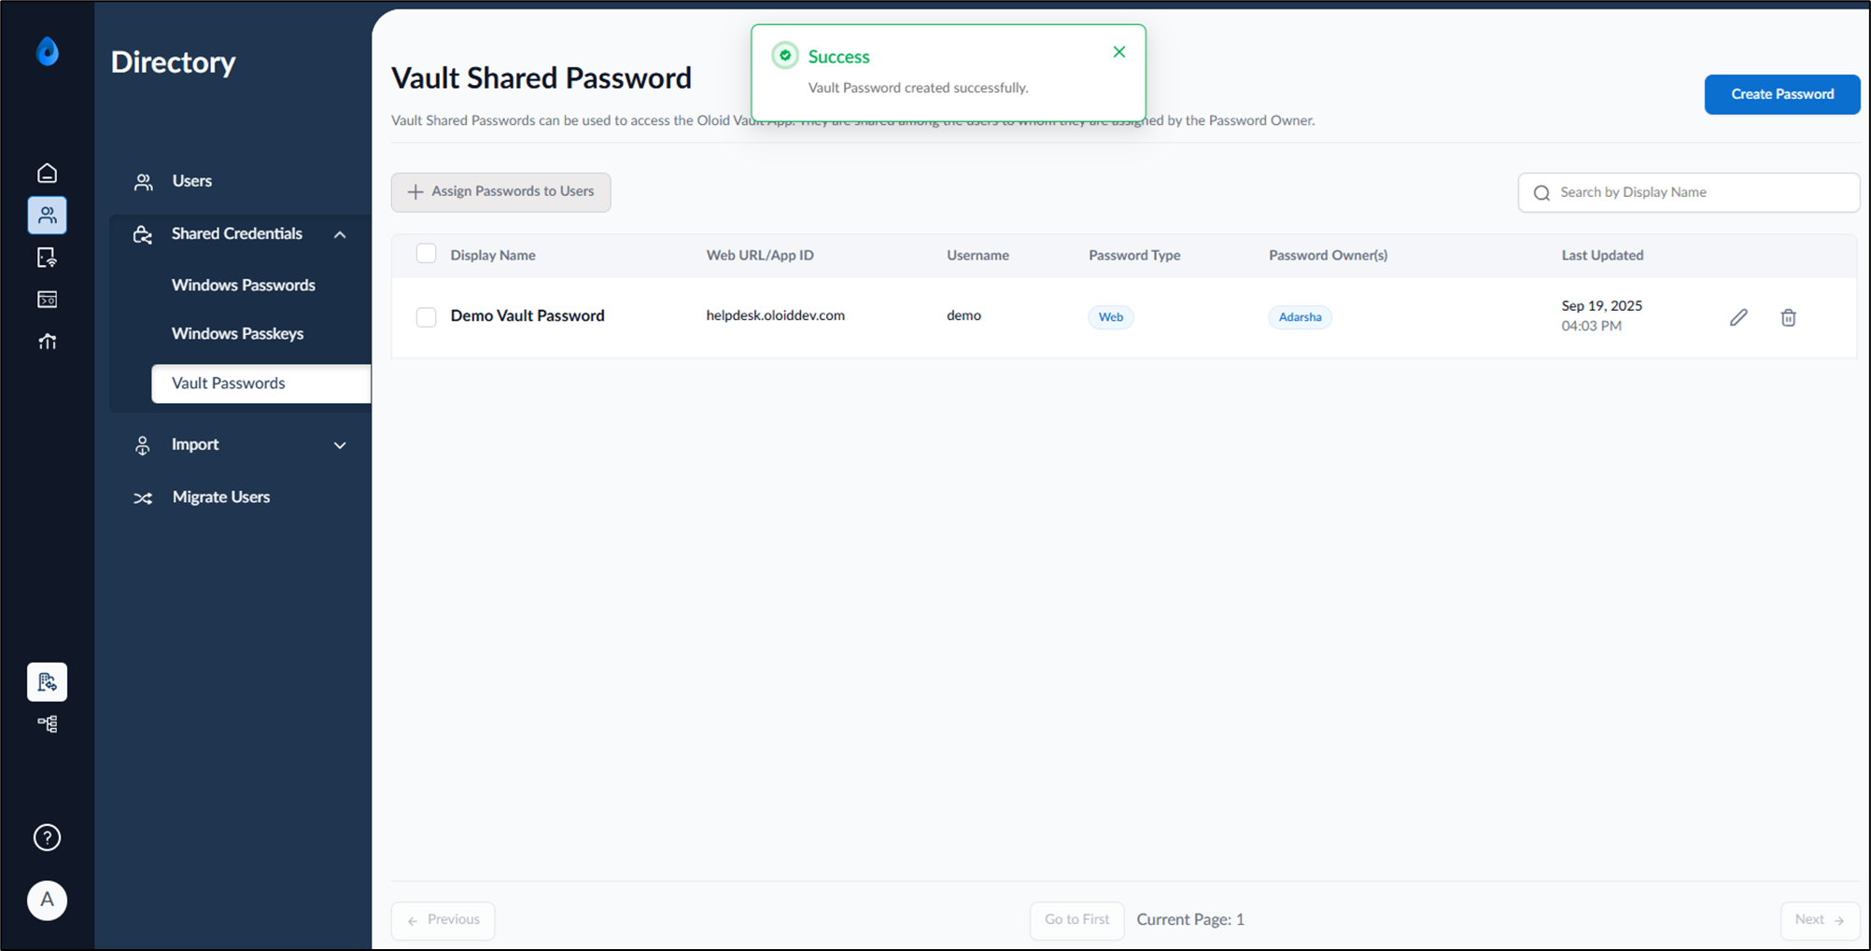
Task: Edit Demo Vault Password with pencil icon
Action: (x=1738, y=317)
